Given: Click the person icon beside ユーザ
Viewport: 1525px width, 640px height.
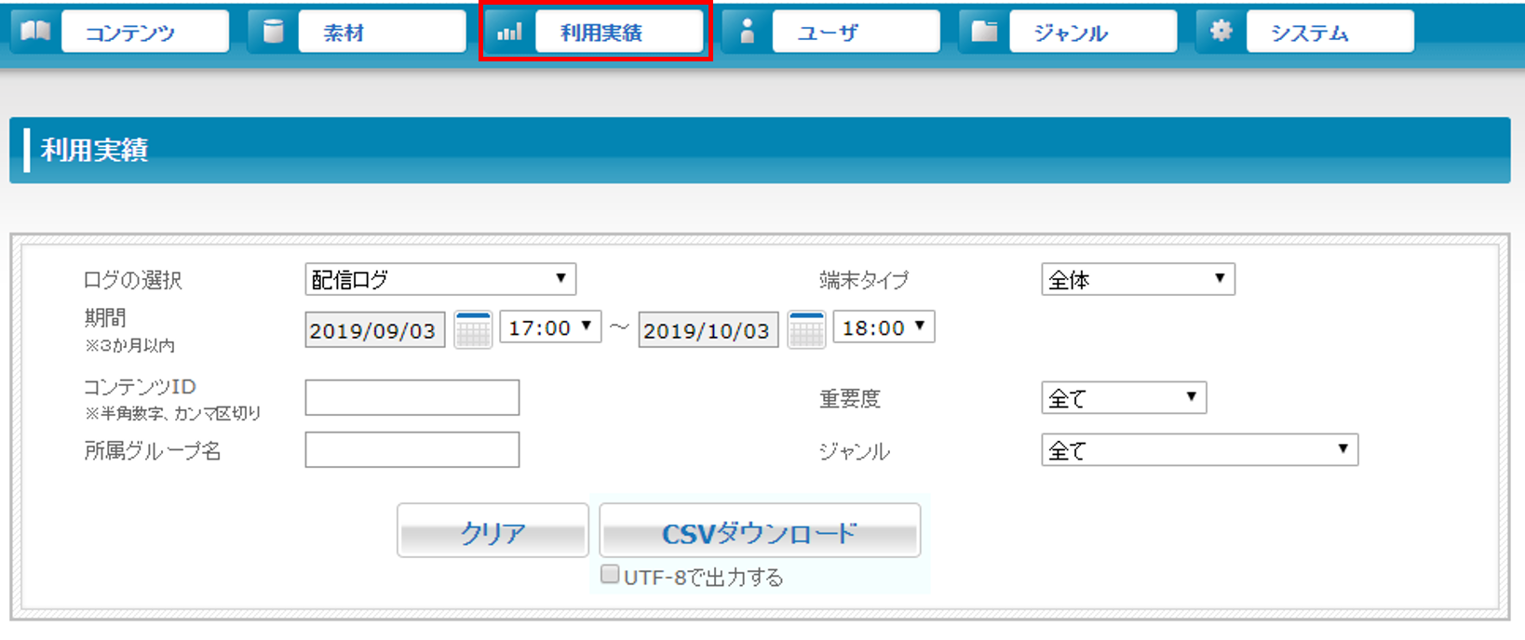Looking at the screenshot, I should [x=747, y=32].
